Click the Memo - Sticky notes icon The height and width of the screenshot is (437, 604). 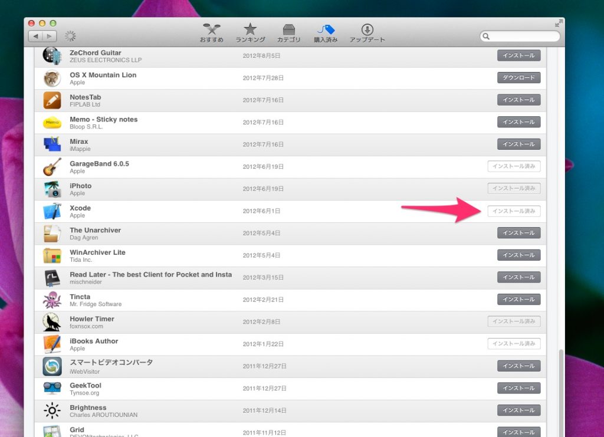(52, 123)
